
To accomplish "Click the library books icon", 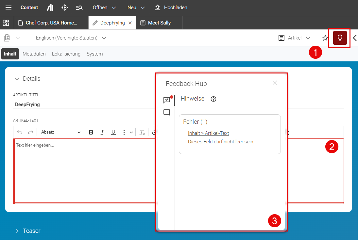I will [x=50, y=8].
